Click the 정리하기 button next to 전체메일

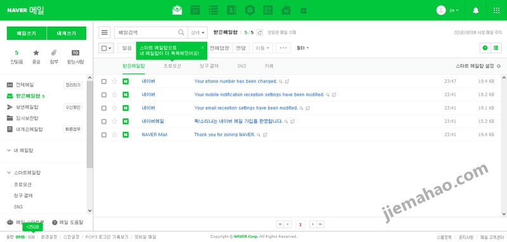click(x=73, y=85)
